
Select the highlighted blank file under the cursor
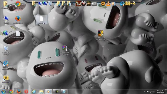point(41,20)
